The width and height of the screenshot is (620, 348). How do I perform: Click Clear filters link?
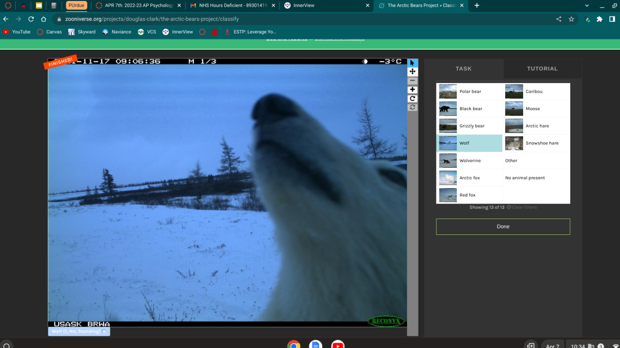click(x=522, y=207)
